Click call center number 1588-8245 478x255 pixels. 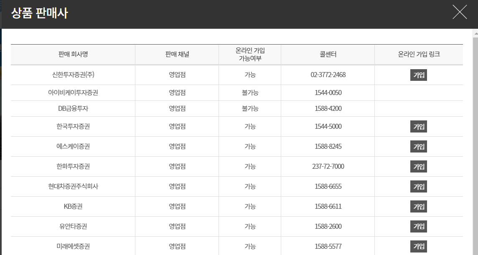click(x=328, y=147)
